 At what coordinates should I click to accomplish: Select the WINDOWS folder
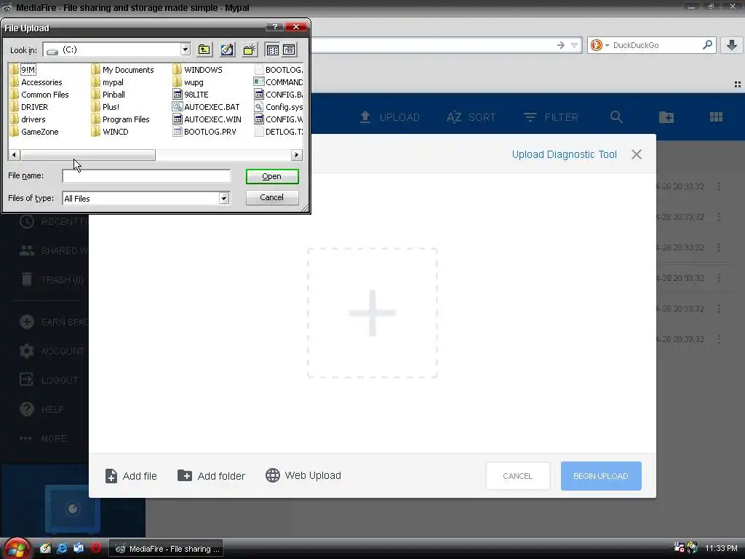[x=198, y=70]
